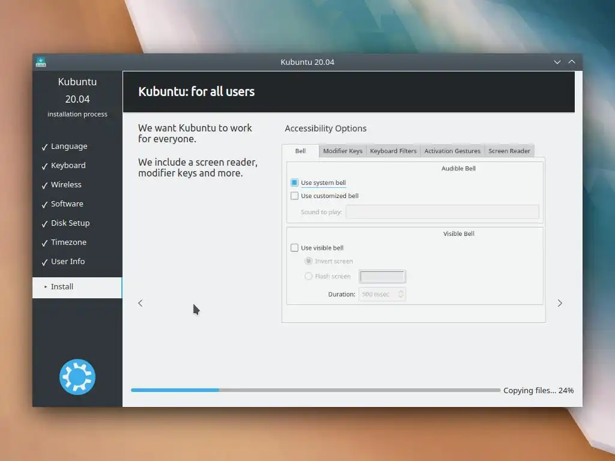Advance to the next slide with the right arrow

[x=560, y=303]
